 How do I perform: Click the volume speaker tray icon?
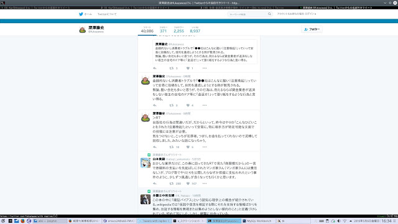coord(339,221)
